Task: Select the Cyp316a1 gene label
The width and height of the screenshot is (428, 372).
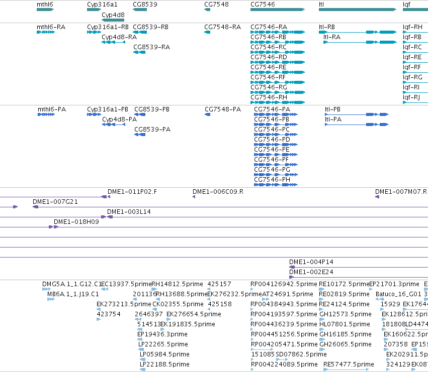Action: point(102,5)
